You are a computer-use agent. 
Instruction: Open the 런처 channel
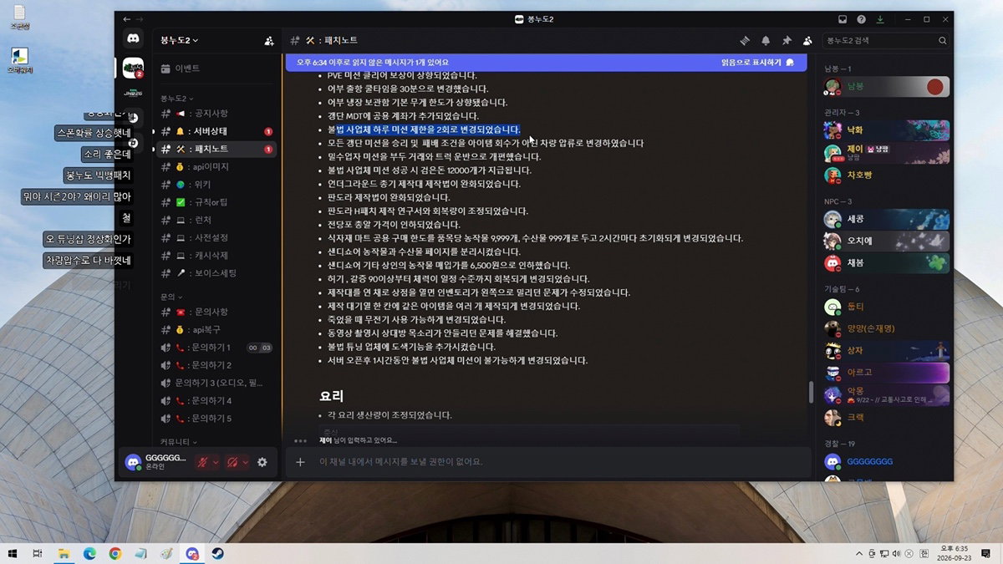[216, 220]
